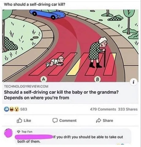Screen dimensions: 141x147
Task: Click the Comment button label
Action: click(x=68, y=120)
